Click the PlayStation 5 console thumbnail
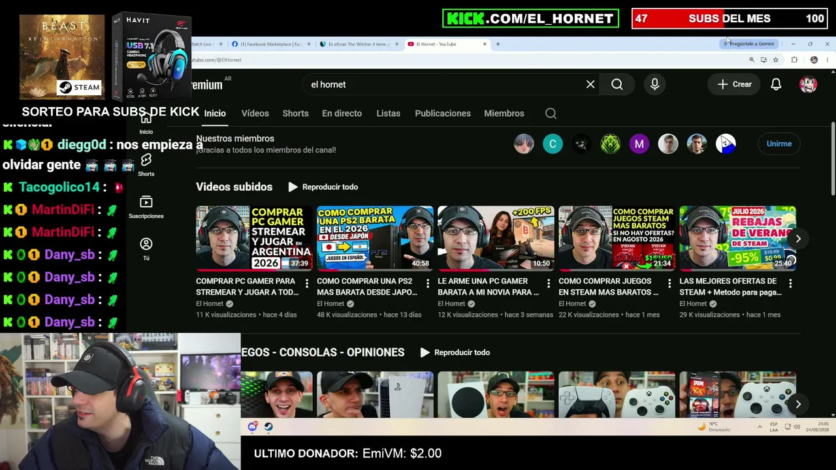836x470 pixels. pos(375,394)
